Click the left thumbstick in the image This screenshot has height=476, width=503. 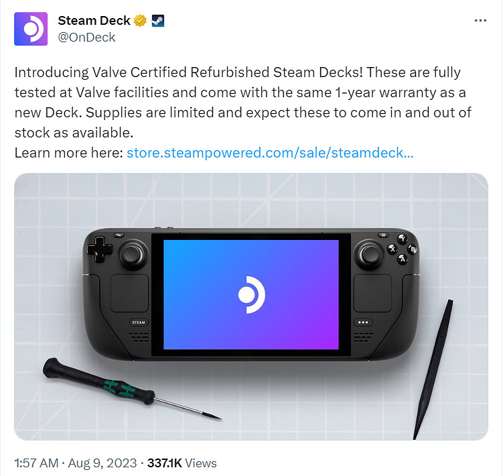pyautogui.click(x=132, y=255)
